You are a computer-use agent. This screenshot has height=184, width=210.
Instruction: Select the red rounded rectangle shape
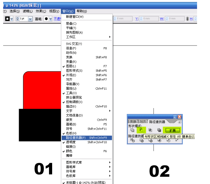click(x=42, y=90)
